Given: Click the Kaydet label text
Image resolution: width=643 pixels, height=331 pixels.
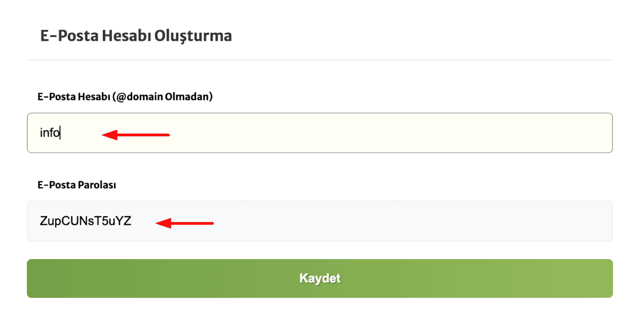Looking at the screenshot, I should pyautogui.click(x=320, y=278).
